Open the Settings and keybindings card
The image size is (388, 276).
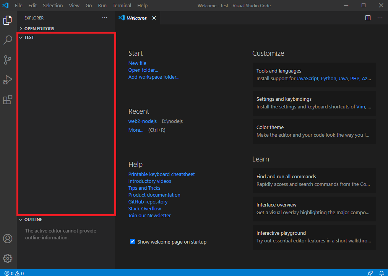click(314, 103)
